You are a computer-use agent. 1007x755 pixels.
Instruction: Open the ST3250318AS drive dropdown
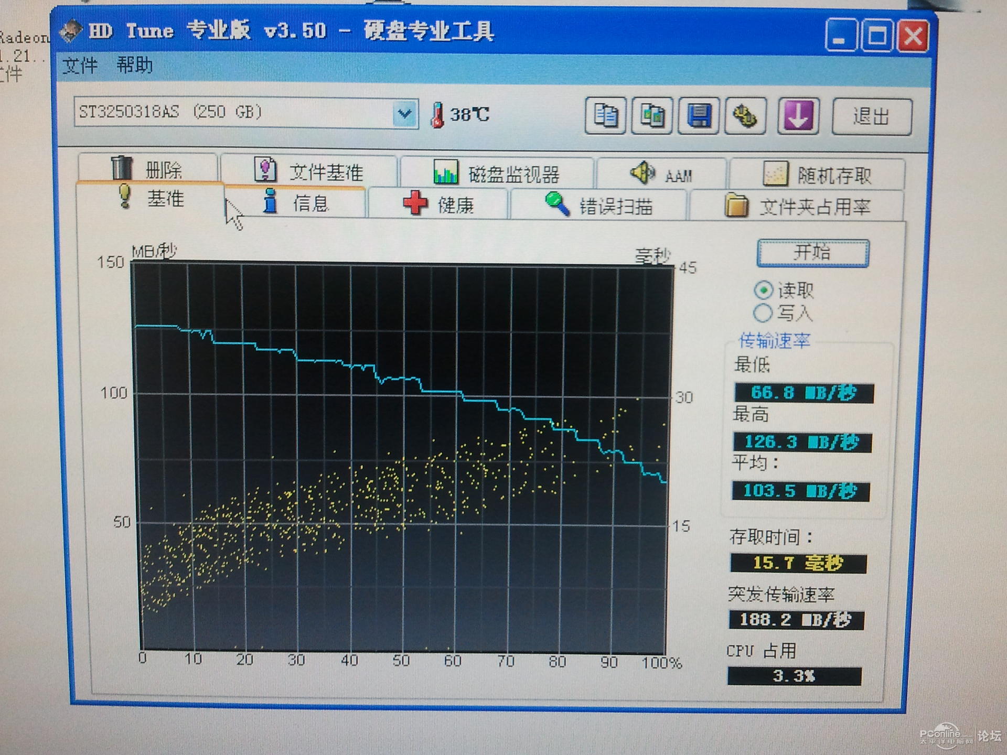point(404,113)
